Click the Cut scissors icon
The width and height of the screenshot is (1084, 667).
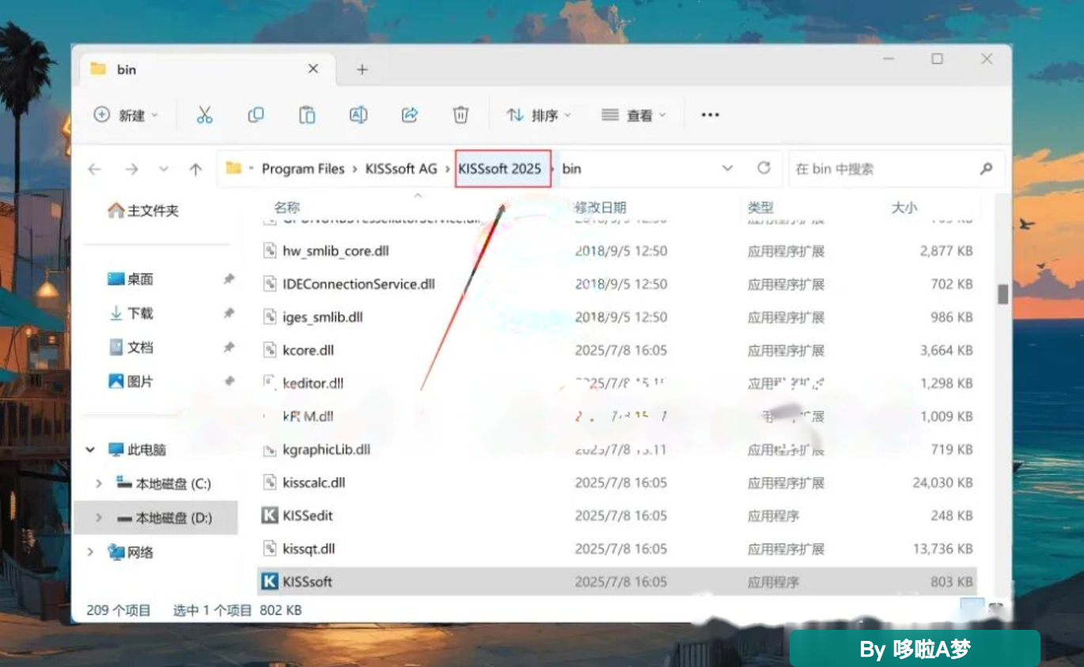click(205, 115)
